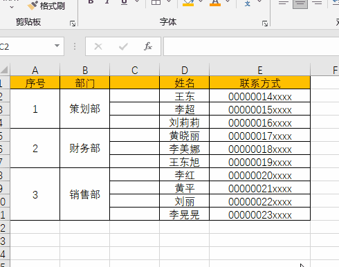Select the contact cell 00000023xxxx
The image size is (339, 267).
pyautogui.click(x=260, y=214)
